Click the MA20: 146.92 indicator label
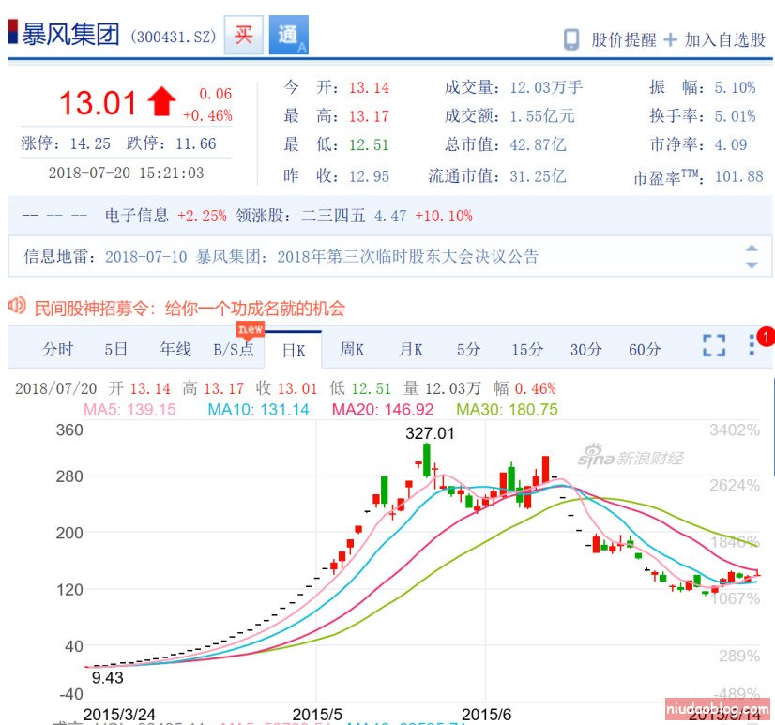The height and width of the screenshot is (725, 775). click(x=383, y=409)
